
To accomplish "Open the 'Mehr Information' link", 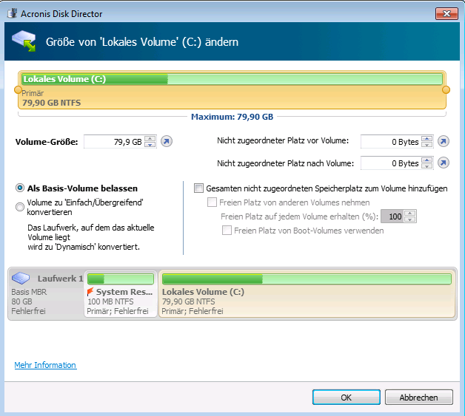I will (45, 365).
